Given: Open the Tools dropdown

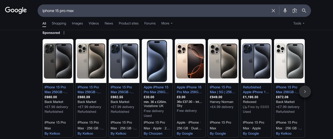Looking at the screenshot, I should point(299,23).
